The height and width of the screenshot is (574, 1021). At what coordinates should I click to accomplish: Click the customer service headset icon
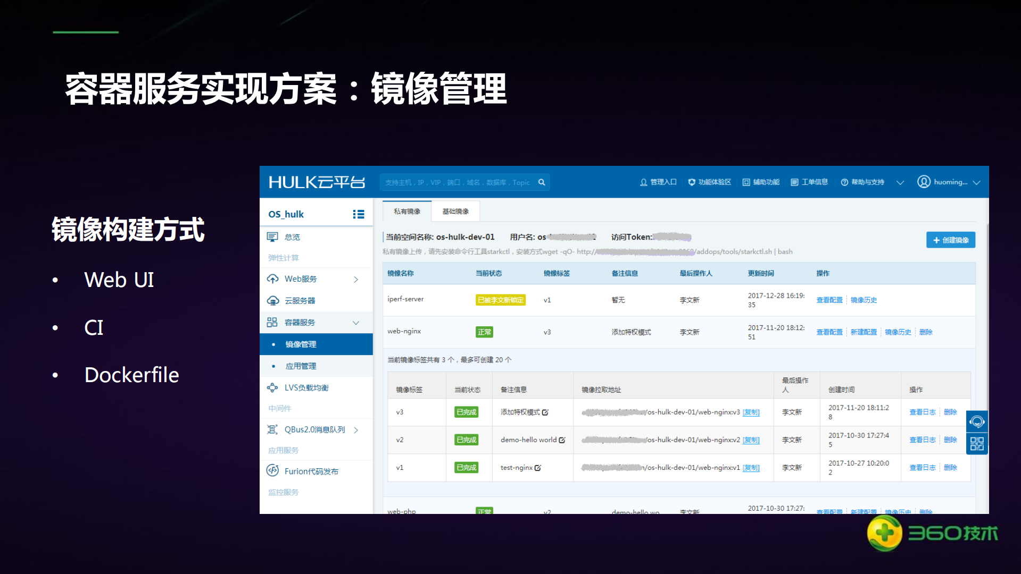coord(977,421)
